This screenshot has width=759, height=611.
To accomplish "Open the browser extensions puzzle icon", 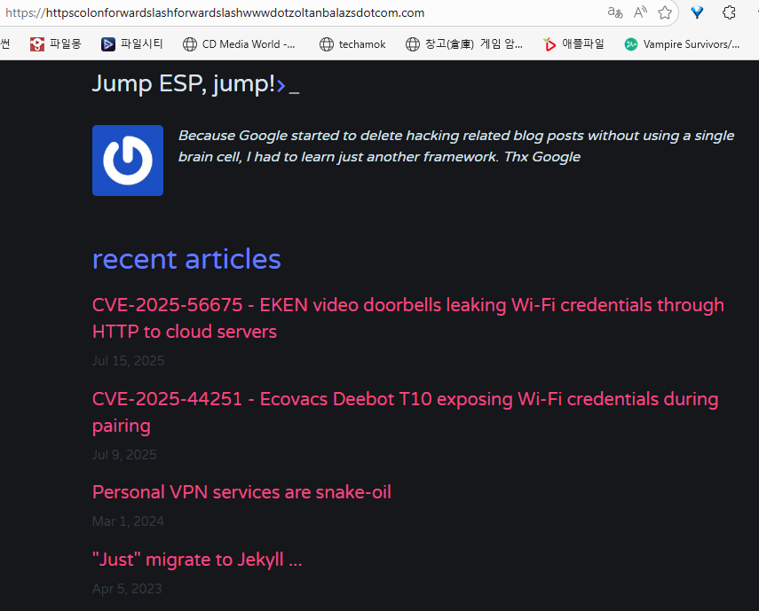I will pyautogui.click(x=730, y=12).
